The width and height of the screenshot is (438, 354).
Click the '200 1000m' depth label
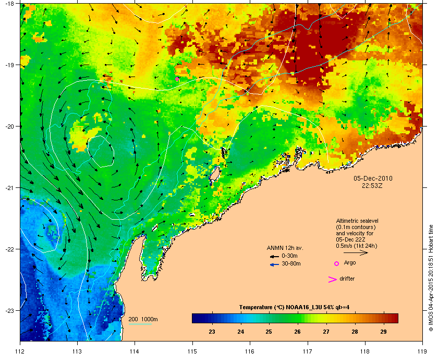coord(143,319)
